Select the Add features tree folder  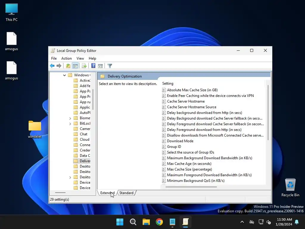82,86
